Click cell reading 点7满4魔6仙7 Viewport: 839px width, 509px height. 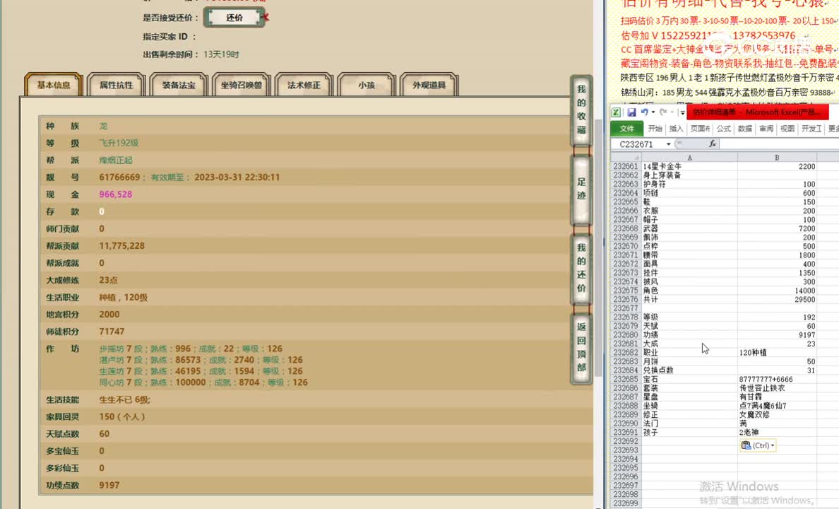(x=777, y=406)
